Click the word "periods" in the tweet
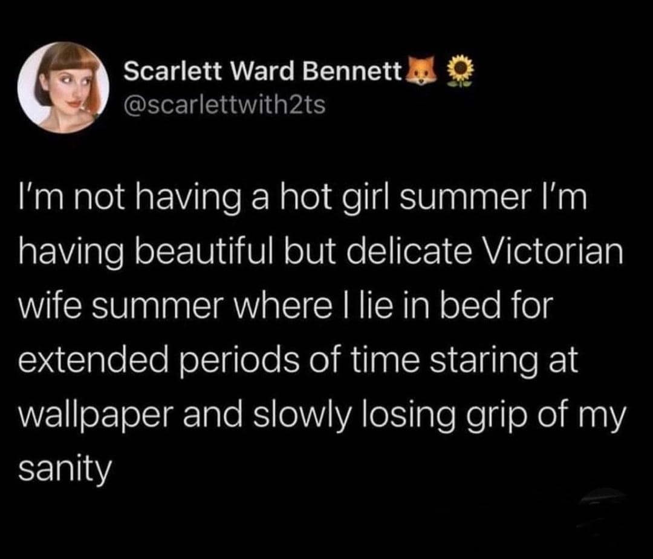Image resolution: width=653 pixels, height=559 pixels. (x=240, y=362)
